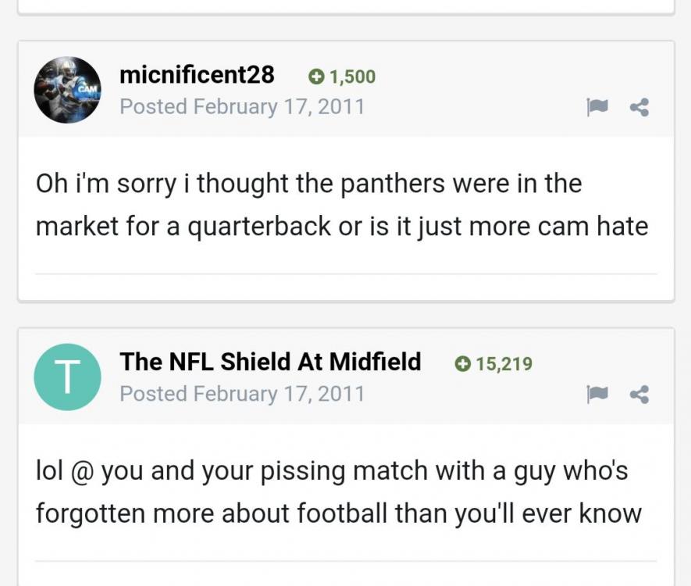This screenshot has height=586, width=691.
Task: Click the 'forgotten more about football' text line
Action: coord(338,513)
